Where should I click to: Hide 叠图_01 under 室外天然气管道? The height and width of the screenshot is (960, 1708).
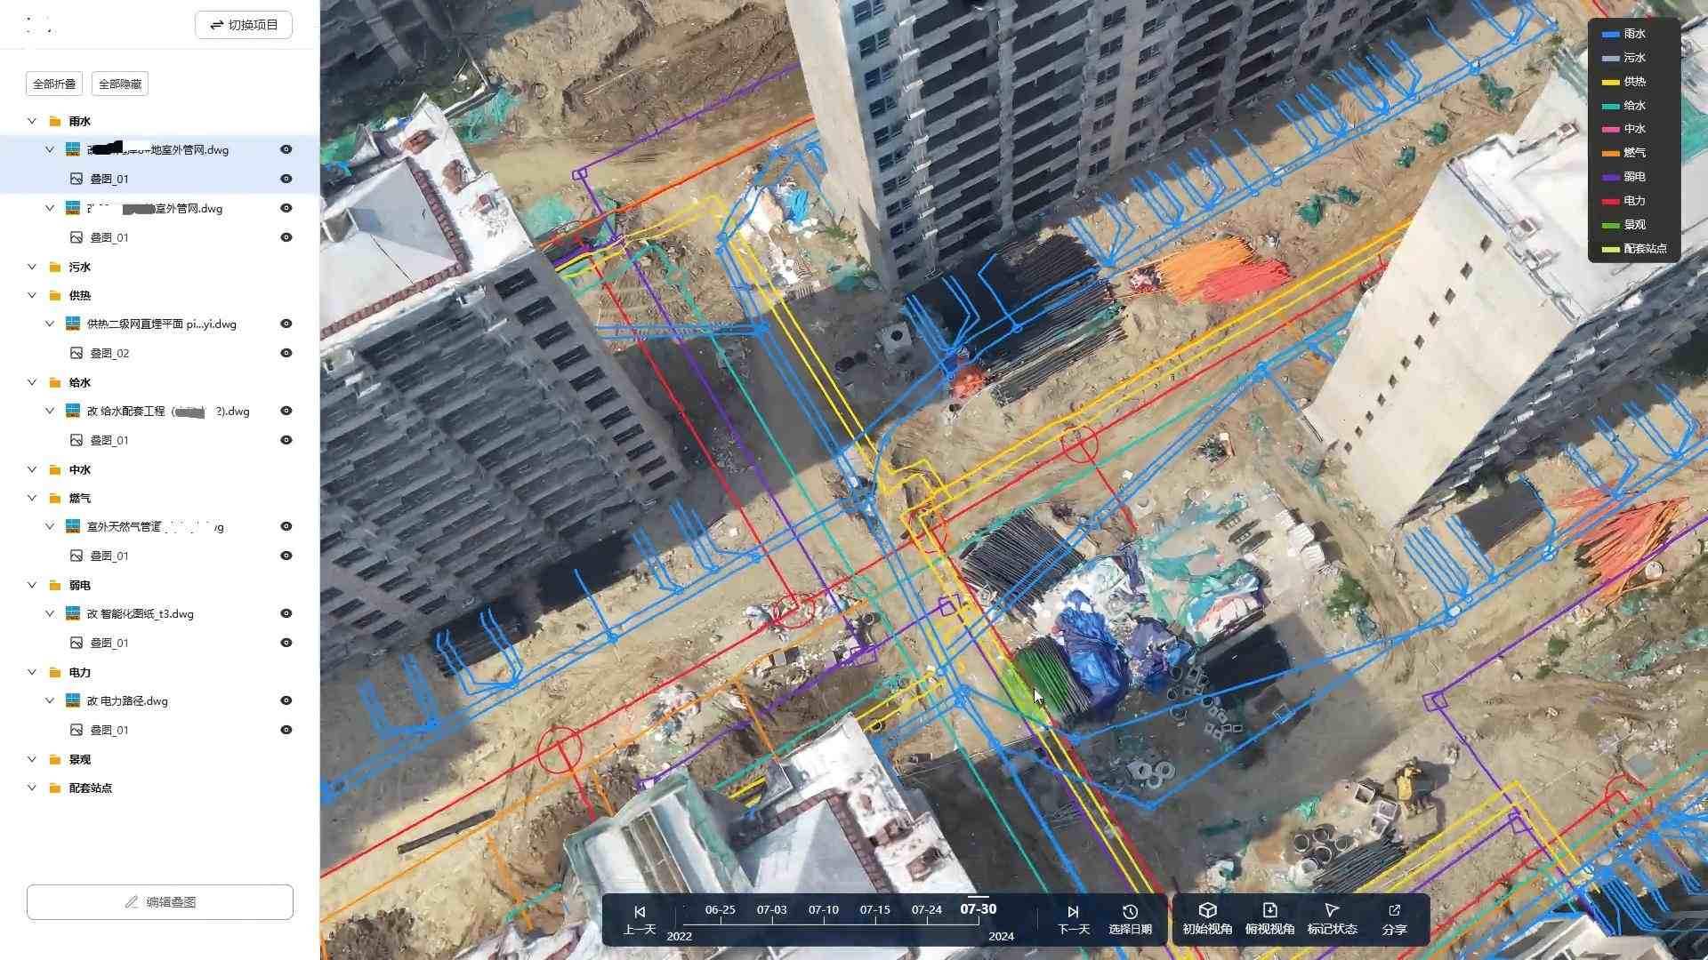(286, 556)
